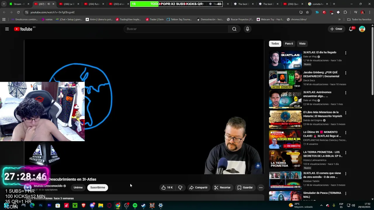Open 'Jacobo Grinberg' video thumbnail
The image size is (374, 210).
pyautogui.click(x=285, y=80)
